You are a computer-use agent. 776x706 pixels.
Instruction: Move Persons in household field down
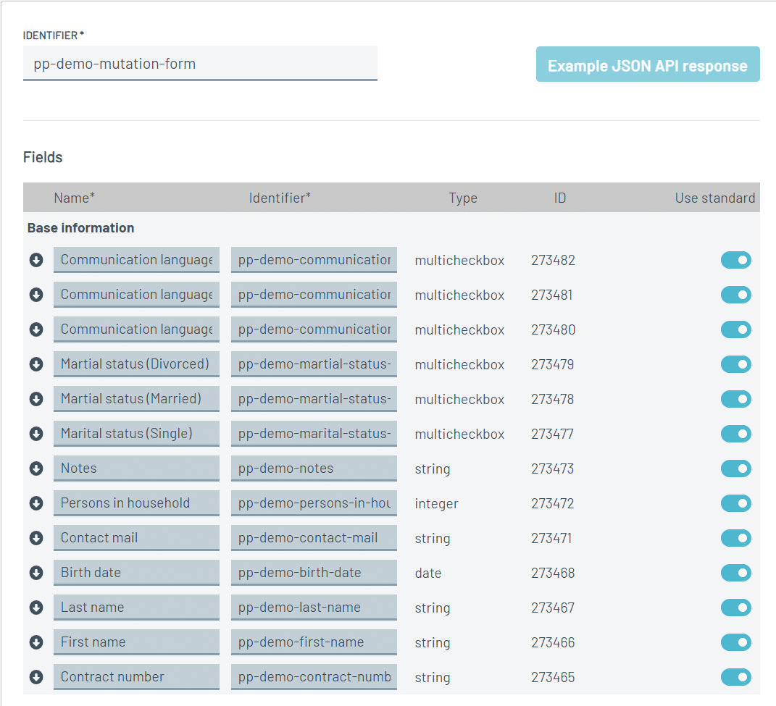click(x=36, y=503)
